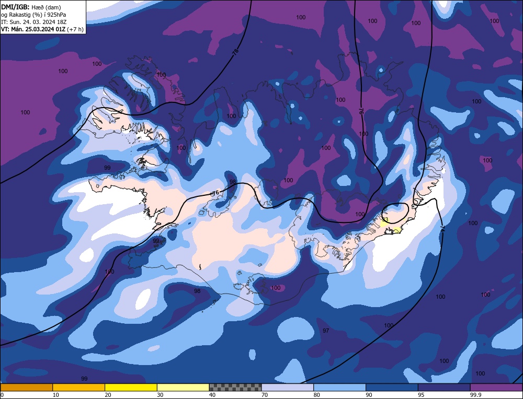The image size is (523, 399).
Task: Click the orange 10–20 legend swatch
Action: 79,387
